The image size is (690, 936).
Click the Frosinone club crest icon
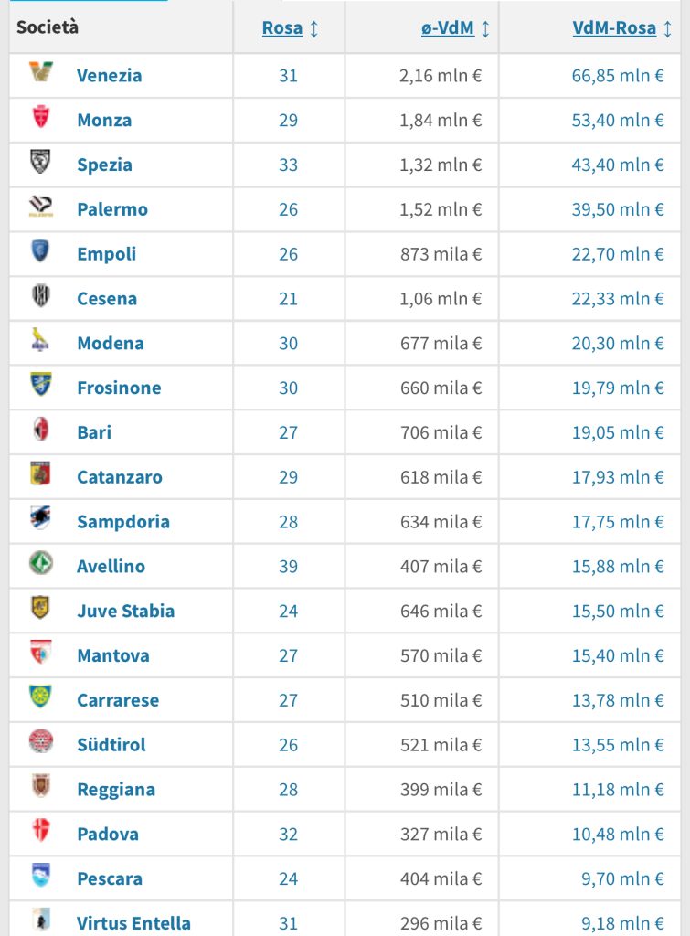pyautogui.click(x=40, y=385)
